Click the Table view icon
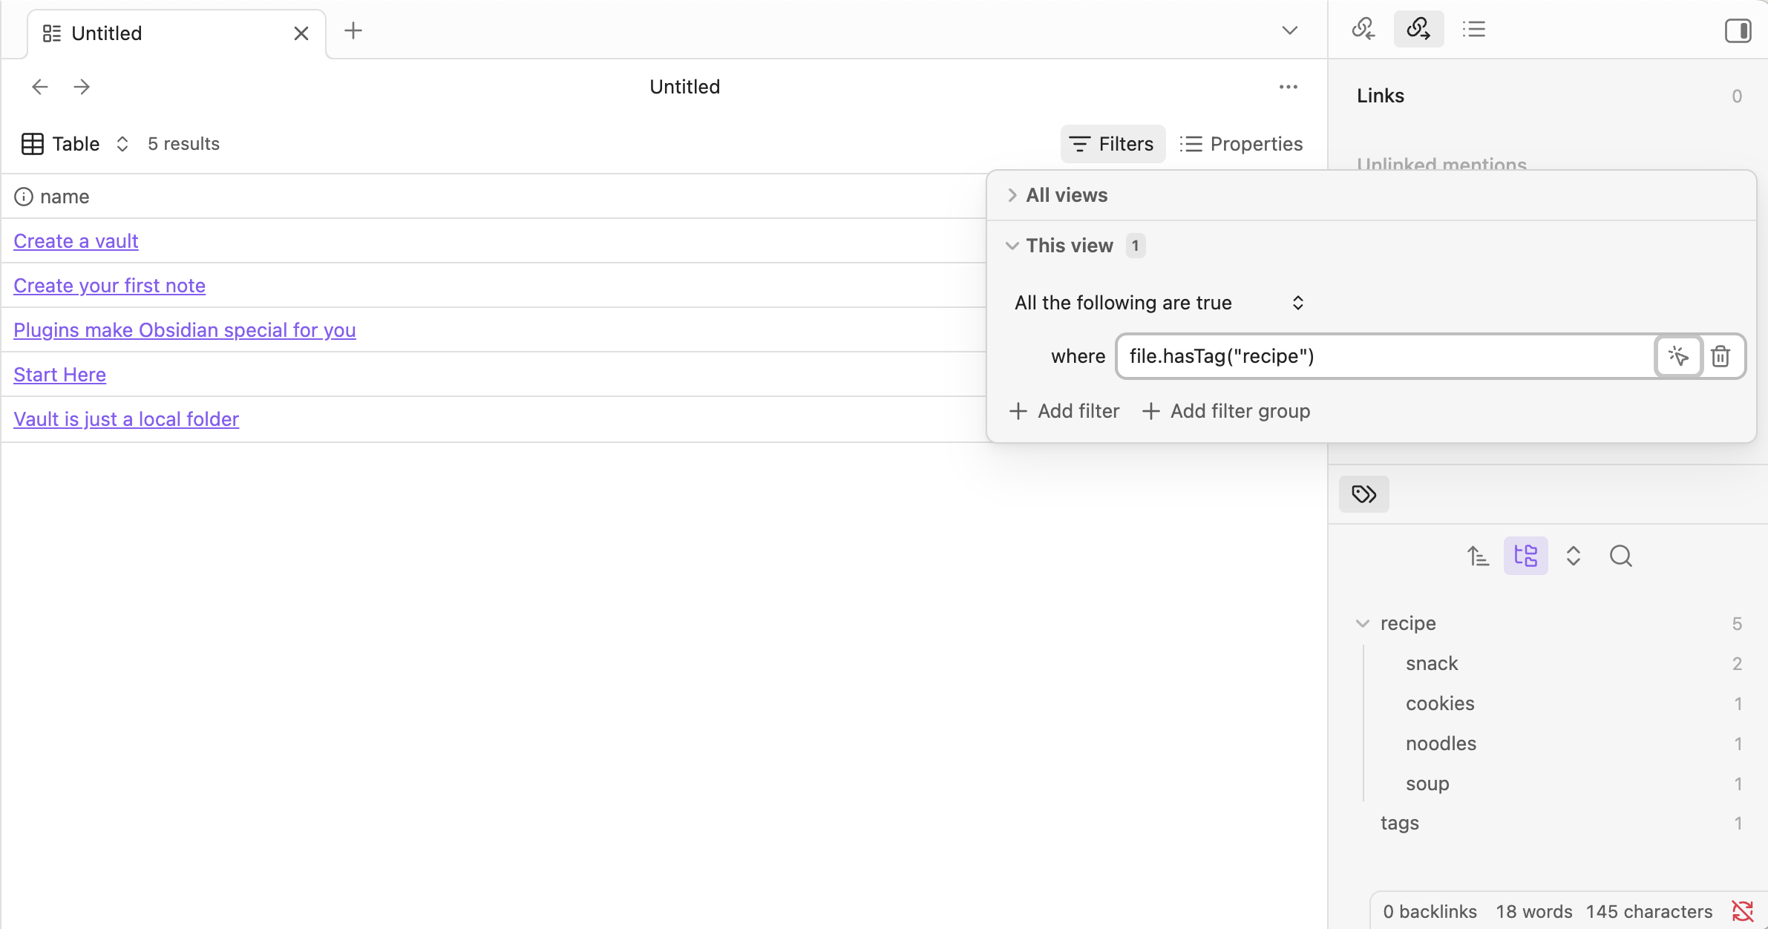This screenshot has height=929, width=1768. tap(33, 144)
